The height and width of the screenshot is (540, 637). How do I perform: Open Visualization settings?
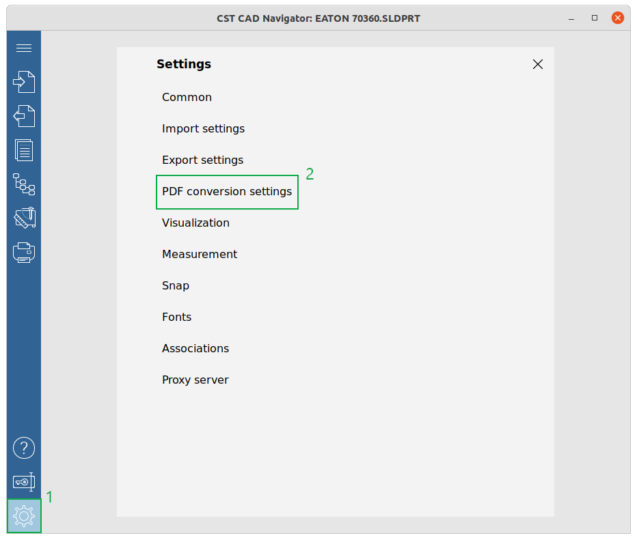point(195,223)
